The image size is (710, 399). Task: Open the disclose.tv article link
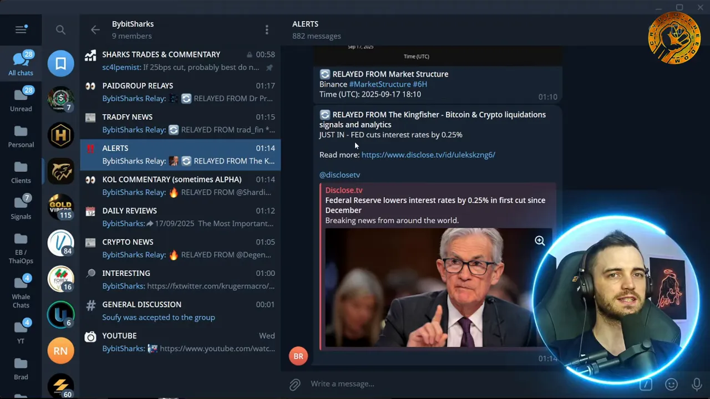point(428,155)
